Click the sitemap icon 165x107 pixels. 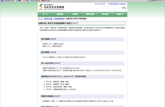pyautogui.click(x=95, y=4)
